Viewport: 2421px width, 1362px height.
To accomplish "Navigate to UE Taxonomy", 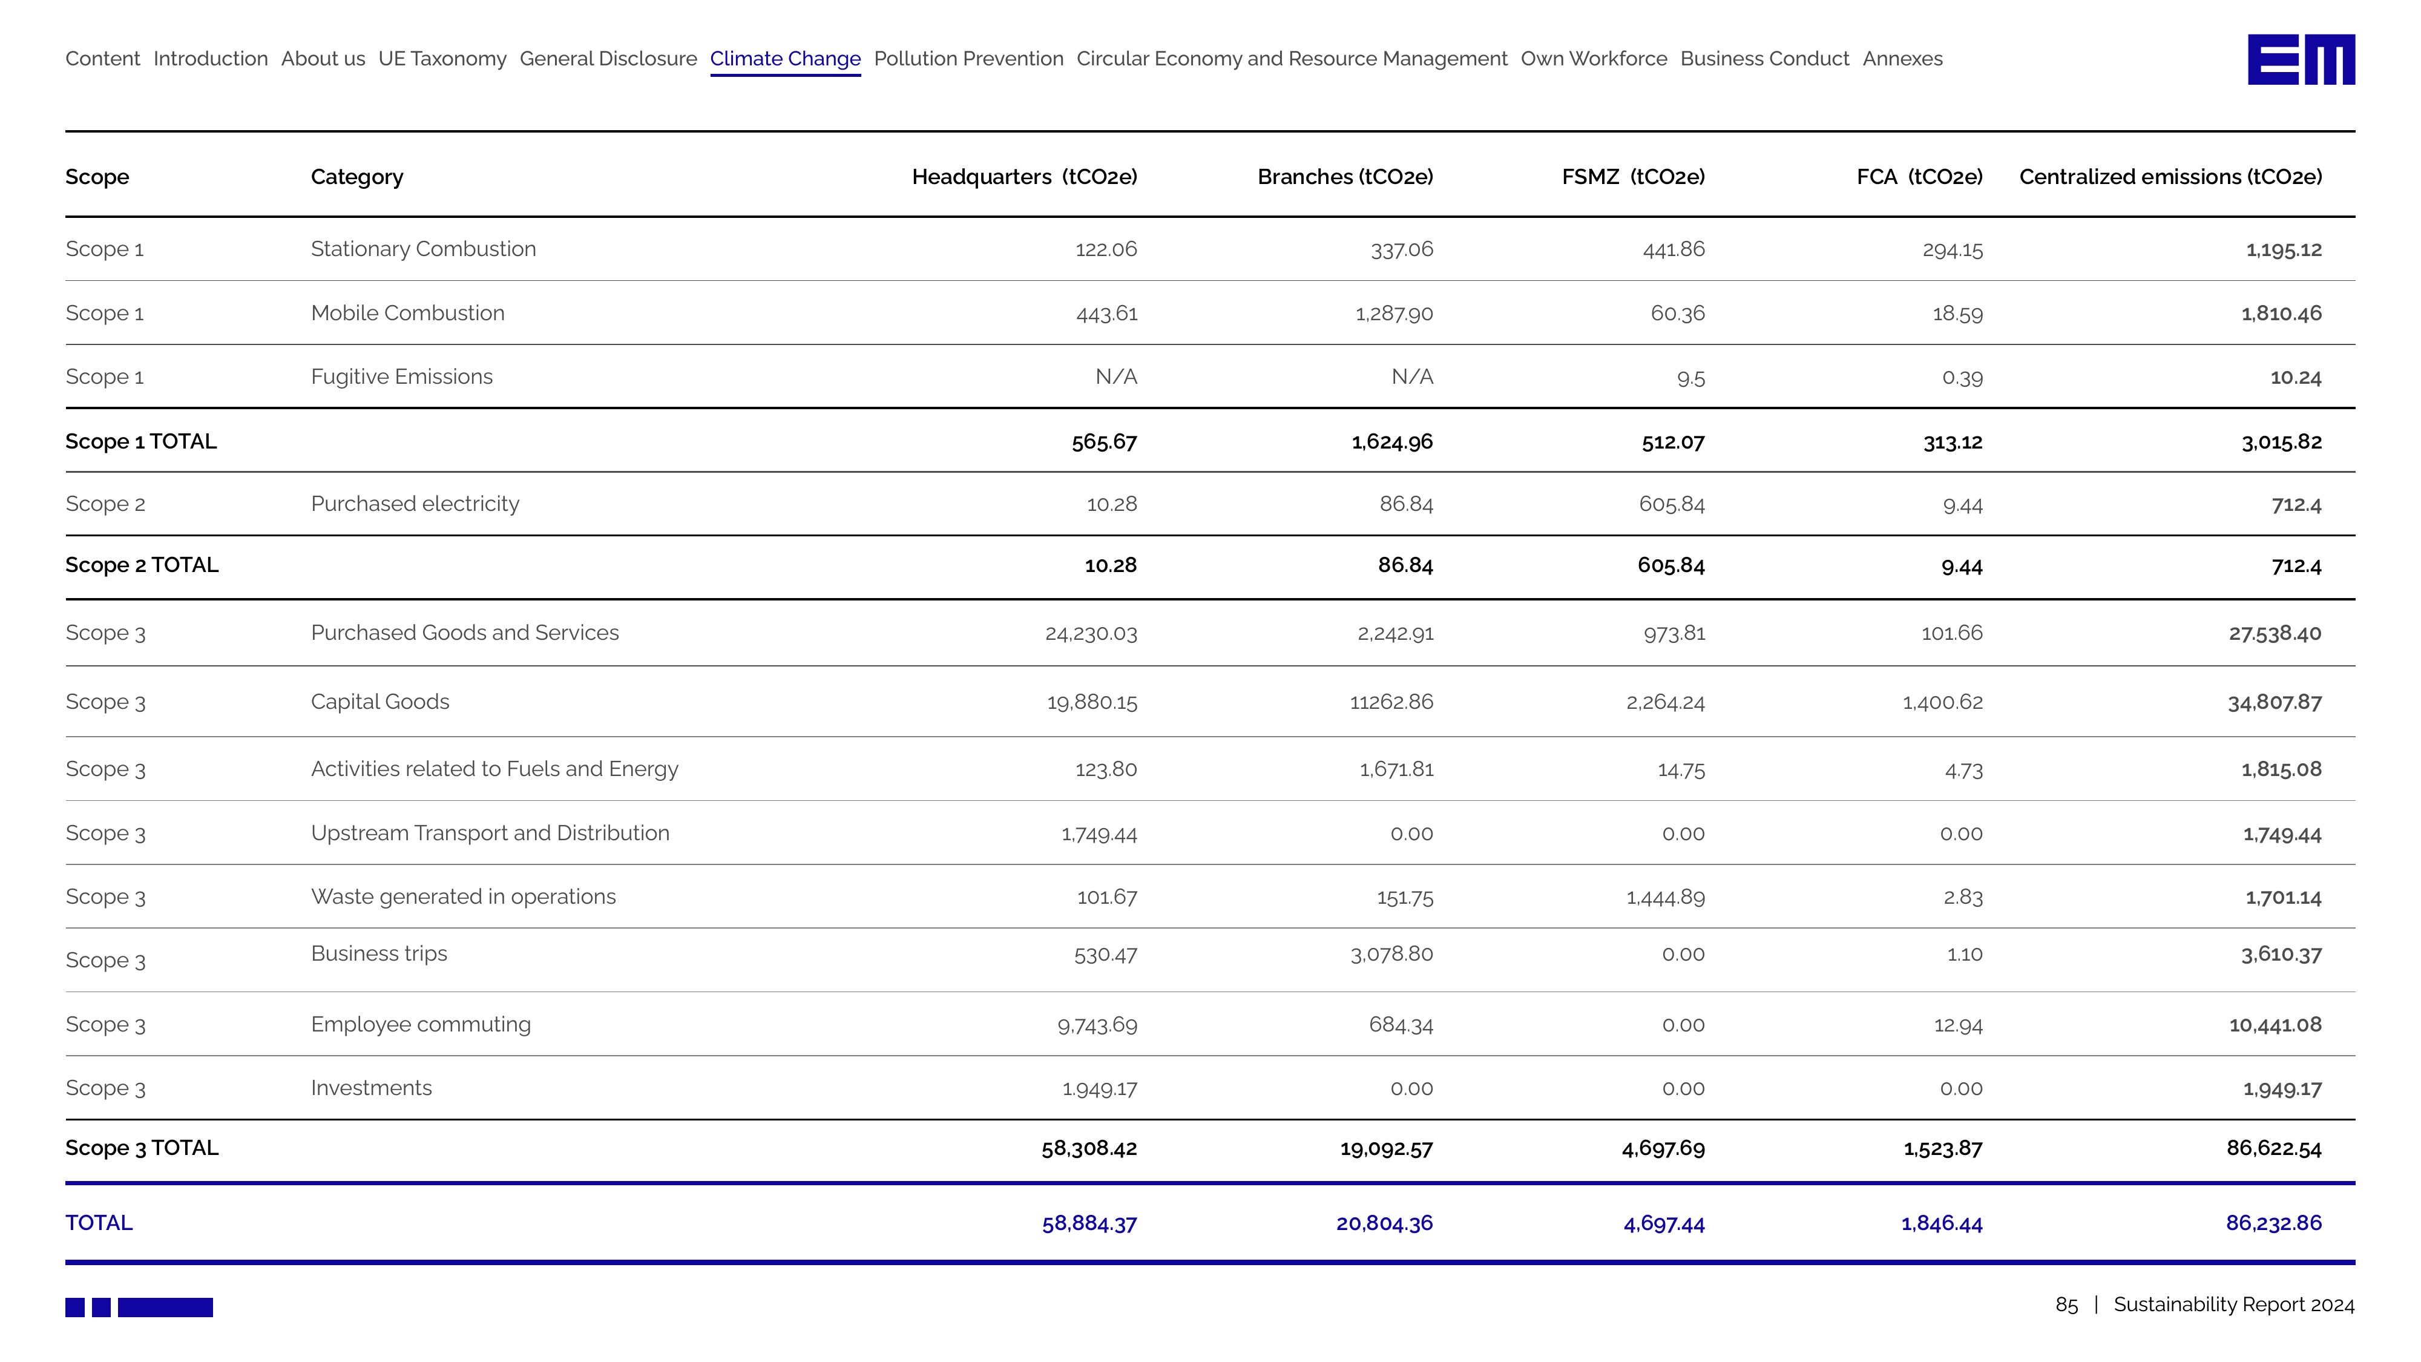I will pos(442,58).
